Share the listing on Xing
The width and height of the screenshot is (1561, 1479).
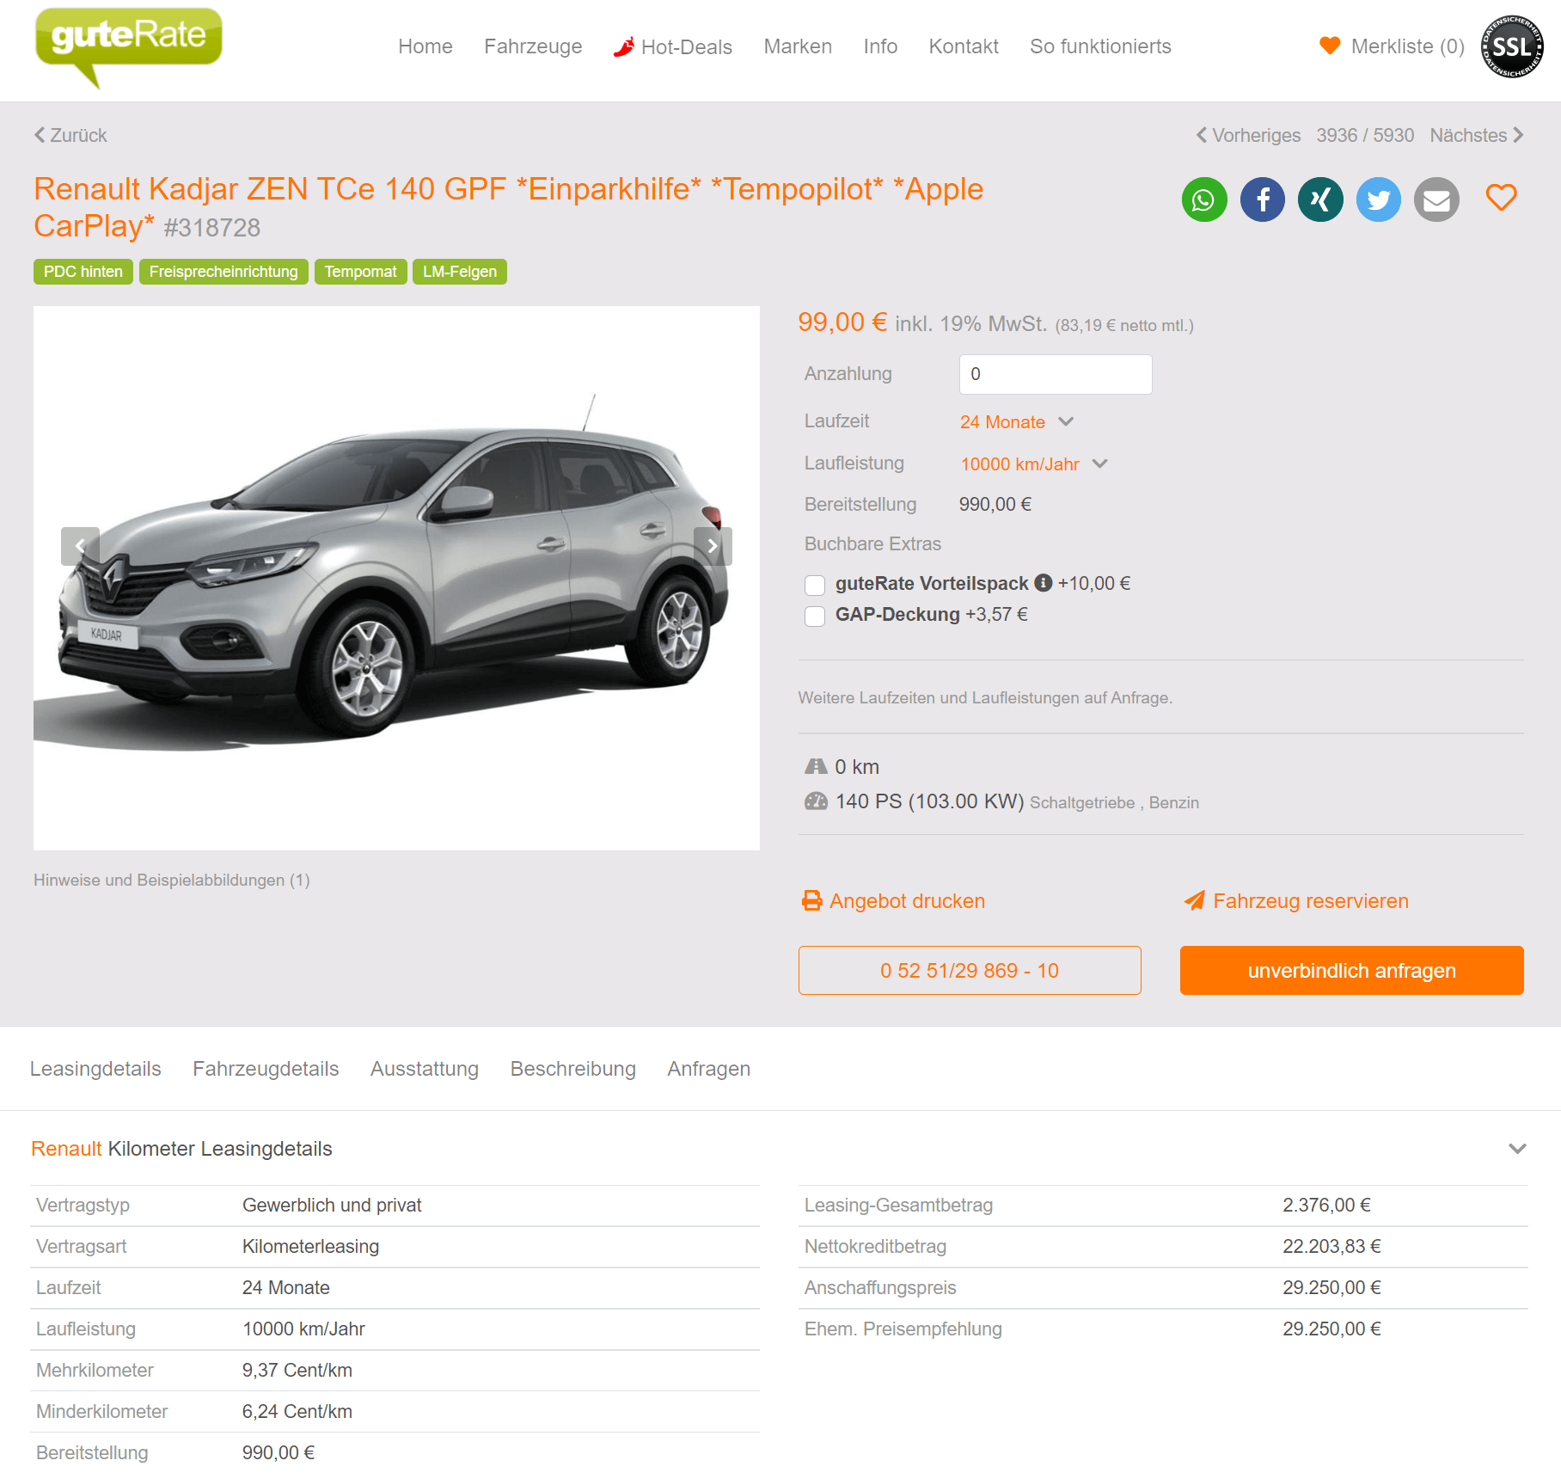point(1320,199)
